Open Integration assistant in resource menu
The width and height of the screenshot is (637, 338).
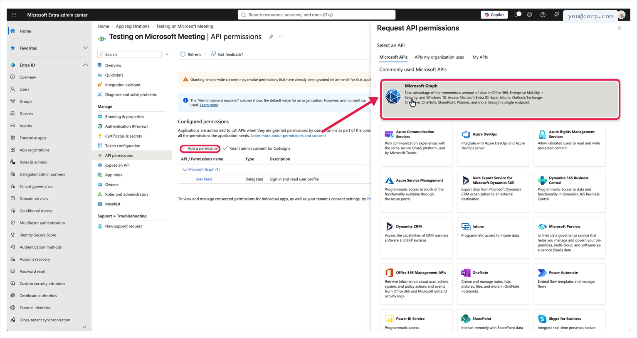[x=123, y=85]
